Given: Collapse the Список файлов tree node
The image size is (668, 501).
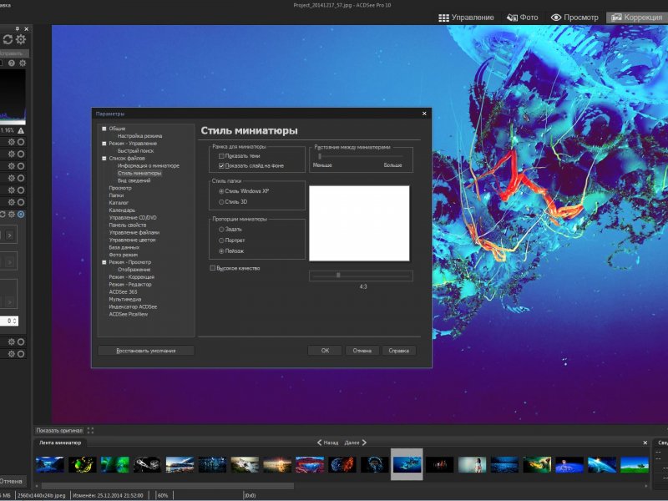Looking at the screenshot, I should point(104,158).
